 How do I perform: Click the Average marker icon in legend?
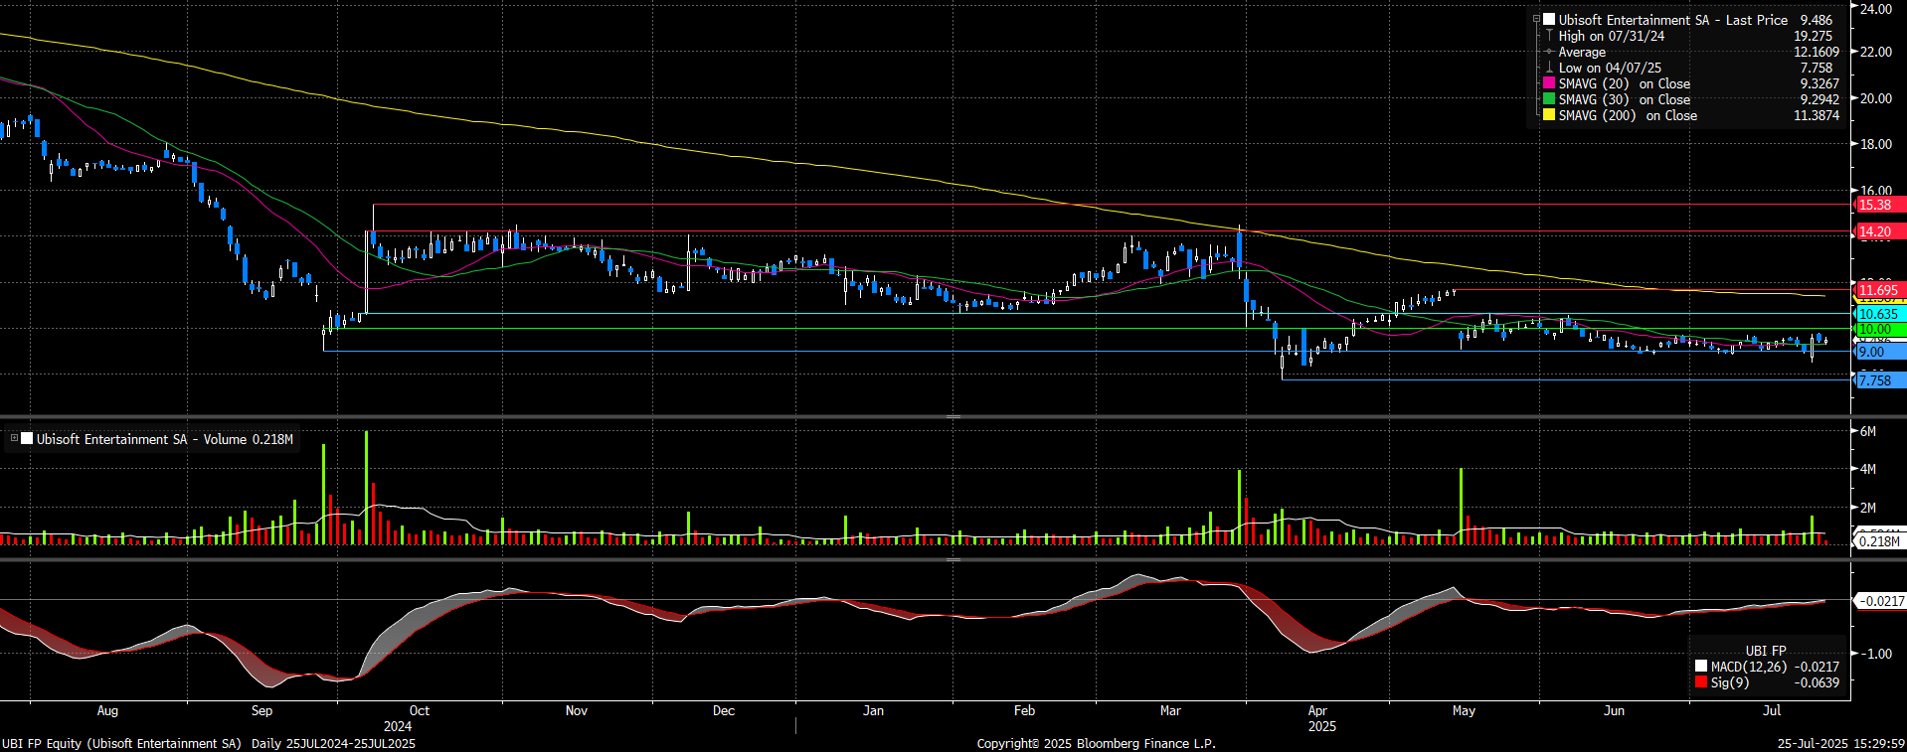(x=1549, y=52)
